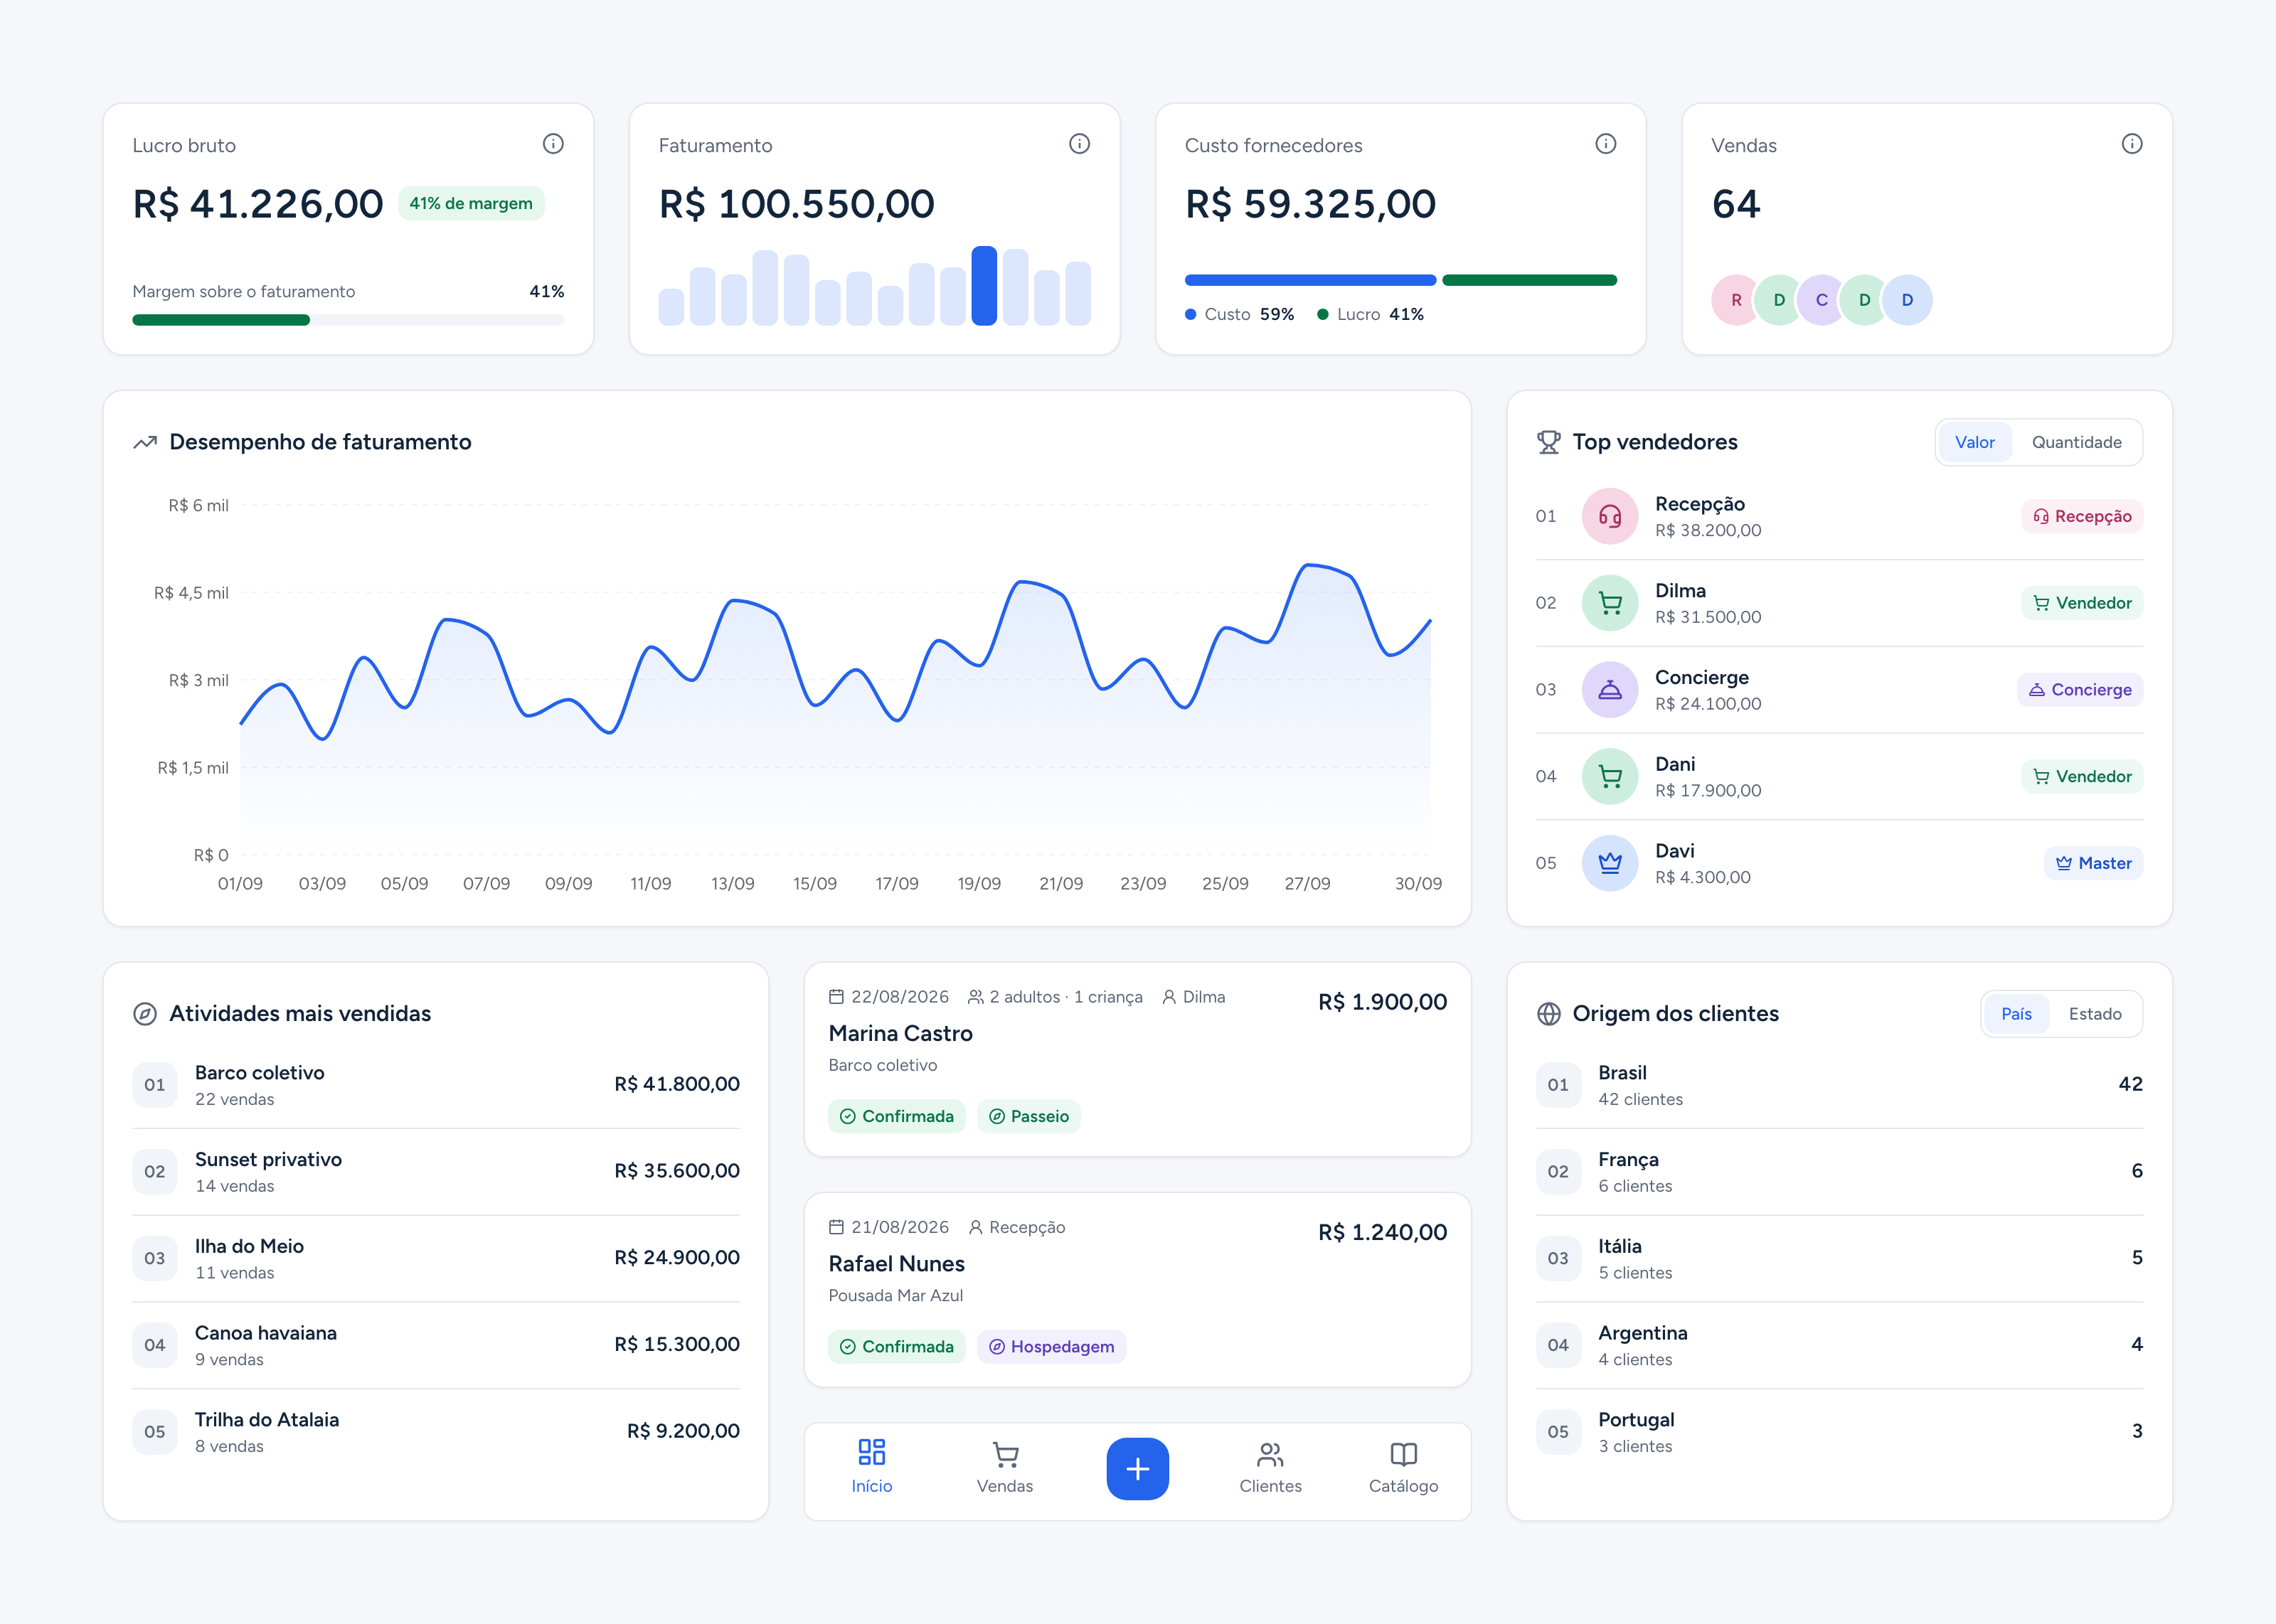This screenshot has height=1624, width=2276.
Task: Select the Barco coletivo activity row
Action: pyautogui.click(x=436, y=1085)
